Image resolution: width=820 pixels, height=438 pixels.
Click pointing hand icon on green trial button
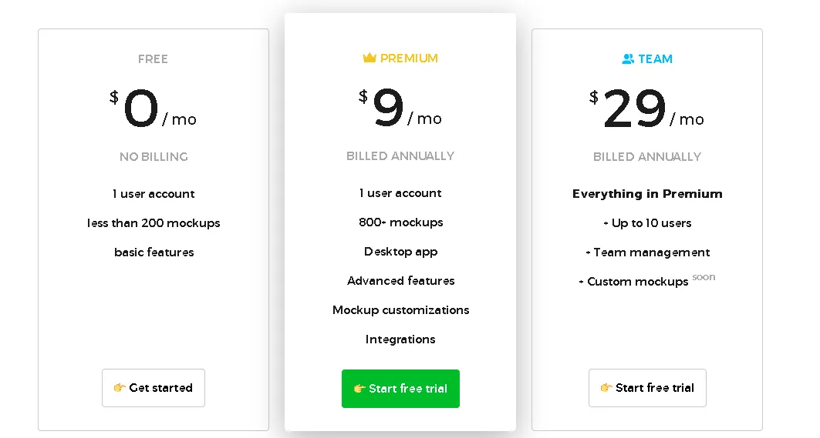359,389
